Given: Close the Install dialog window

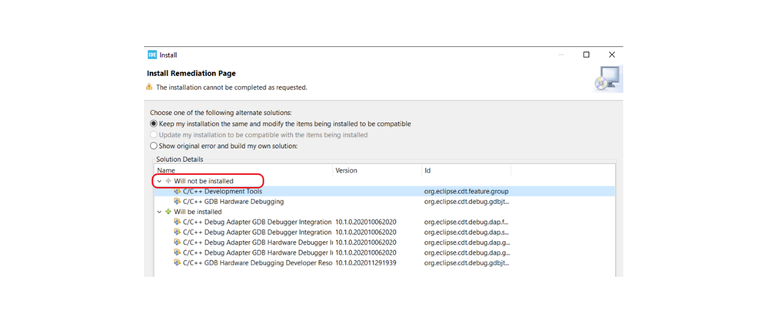Looking at the screenshot, I should (x=612, y=54).
